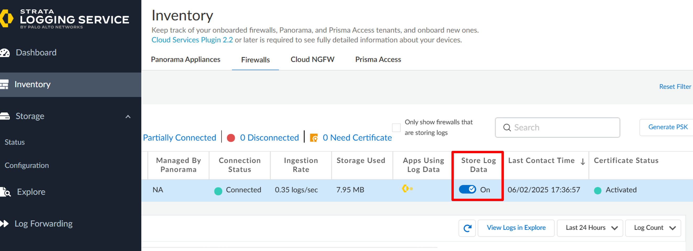Sort by Last Contact Time arrow

coord(583,162)
